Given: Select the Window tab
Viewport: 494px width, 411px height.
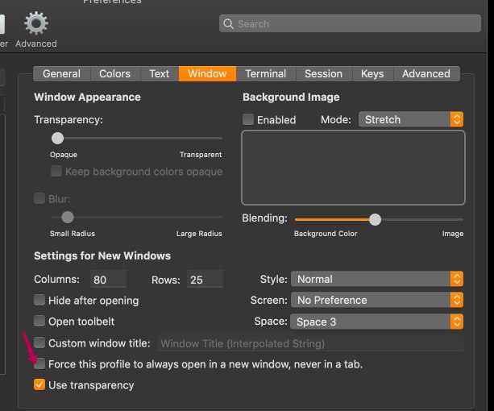Looking at the screenshot, I should [207, 73].
